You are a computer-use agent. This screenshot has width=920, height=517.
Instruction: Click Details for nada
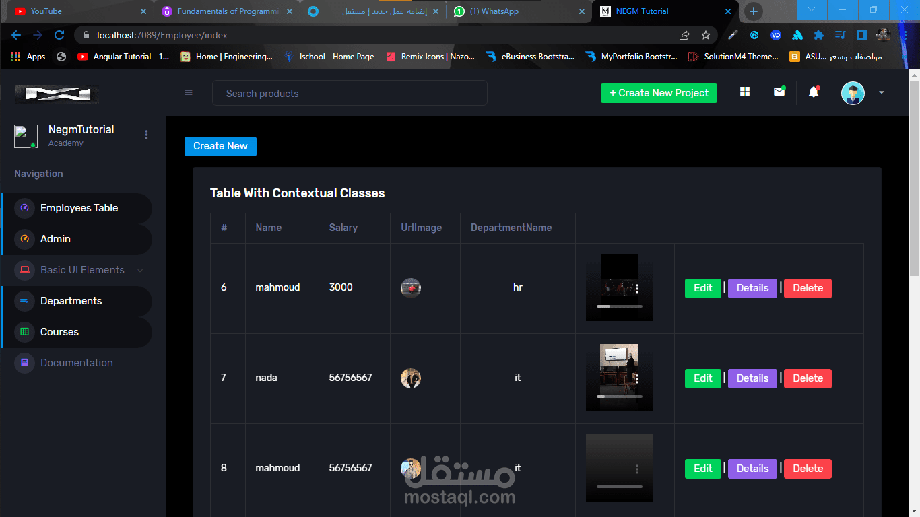752,378
